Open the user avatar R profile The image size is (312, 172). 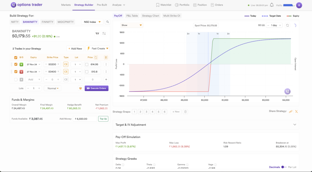(x=299, y=5)
